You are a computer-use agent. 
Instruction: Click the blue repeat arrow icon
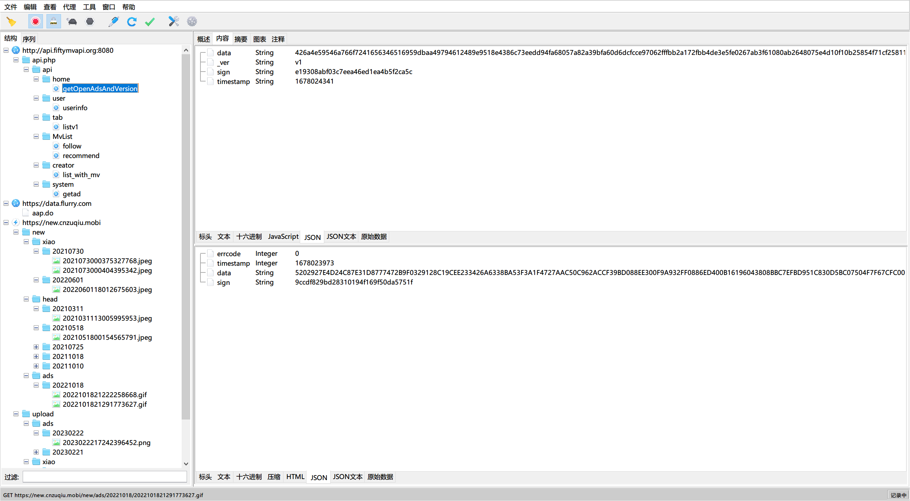click(x=132, y=22)
